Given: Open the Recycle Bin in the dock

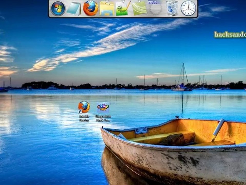Looking at the screenshot, I should point(172,8).
